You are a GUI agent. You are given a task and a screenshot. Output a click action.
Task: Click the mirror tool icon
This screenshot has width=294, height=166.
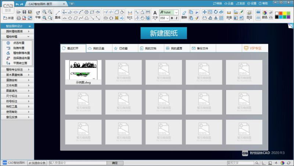(216, 18)
